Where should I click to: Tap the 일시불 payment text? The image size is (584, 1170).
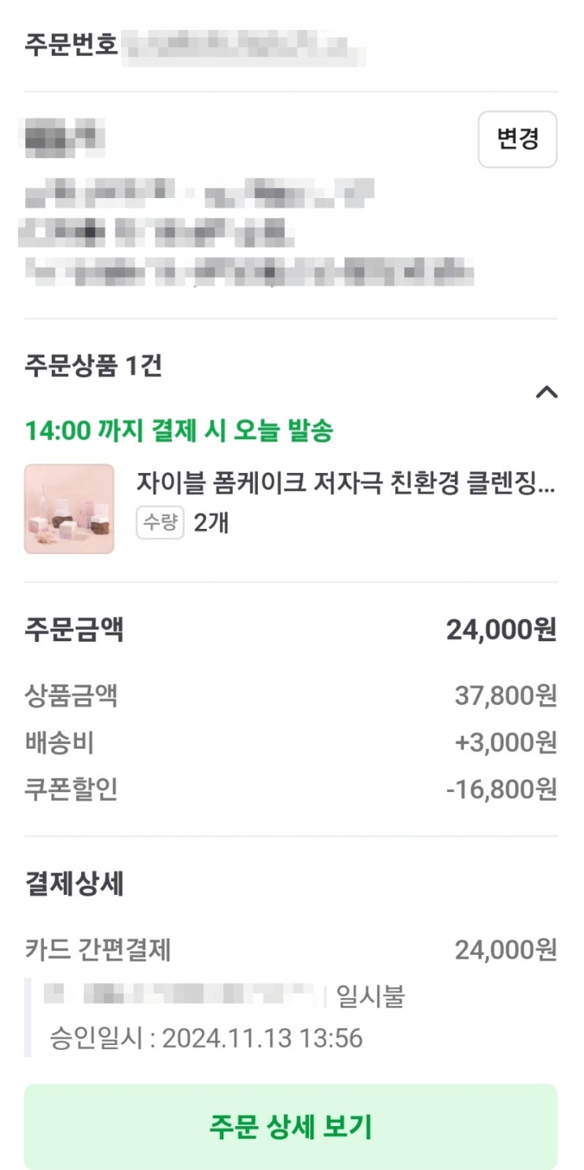pyautogui.click(x=370, y=996)
